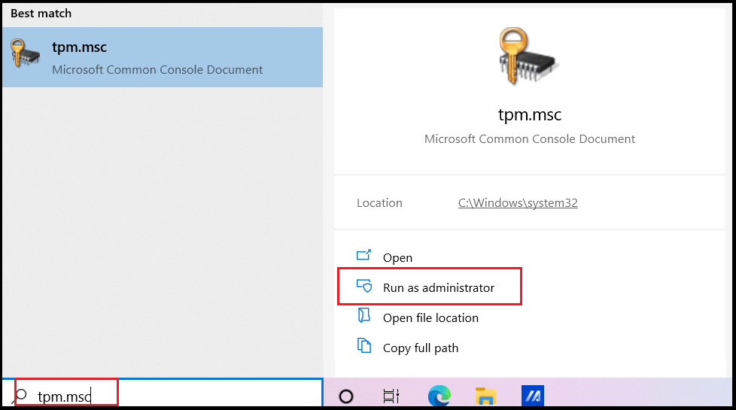Click the tpm.msc title in preview pane

pos(530,114)
